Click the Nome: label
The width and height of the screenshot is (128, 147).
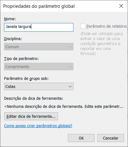click(10, 19)
